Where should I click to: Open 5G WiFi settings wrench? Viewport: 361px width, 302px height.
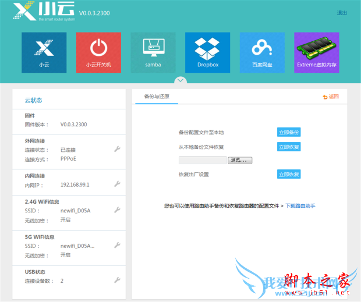pyautogui.click(x=117, y=245)
